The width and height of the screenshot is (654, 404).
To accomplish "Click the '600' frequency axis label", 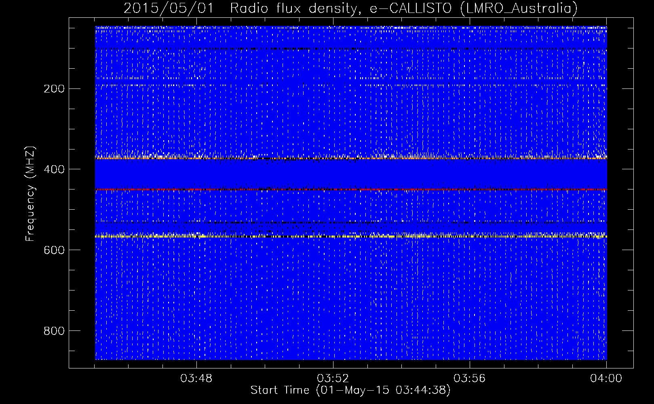I will point(54,250).
